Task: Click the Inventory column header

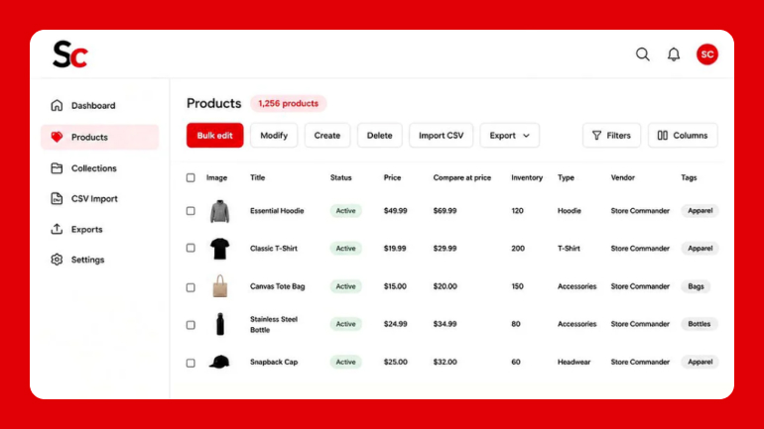Action: [527, 177]
